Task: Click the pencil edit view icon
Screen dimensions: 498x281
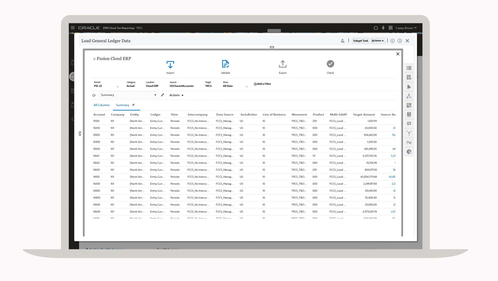Action: click(x=163, y=95)
